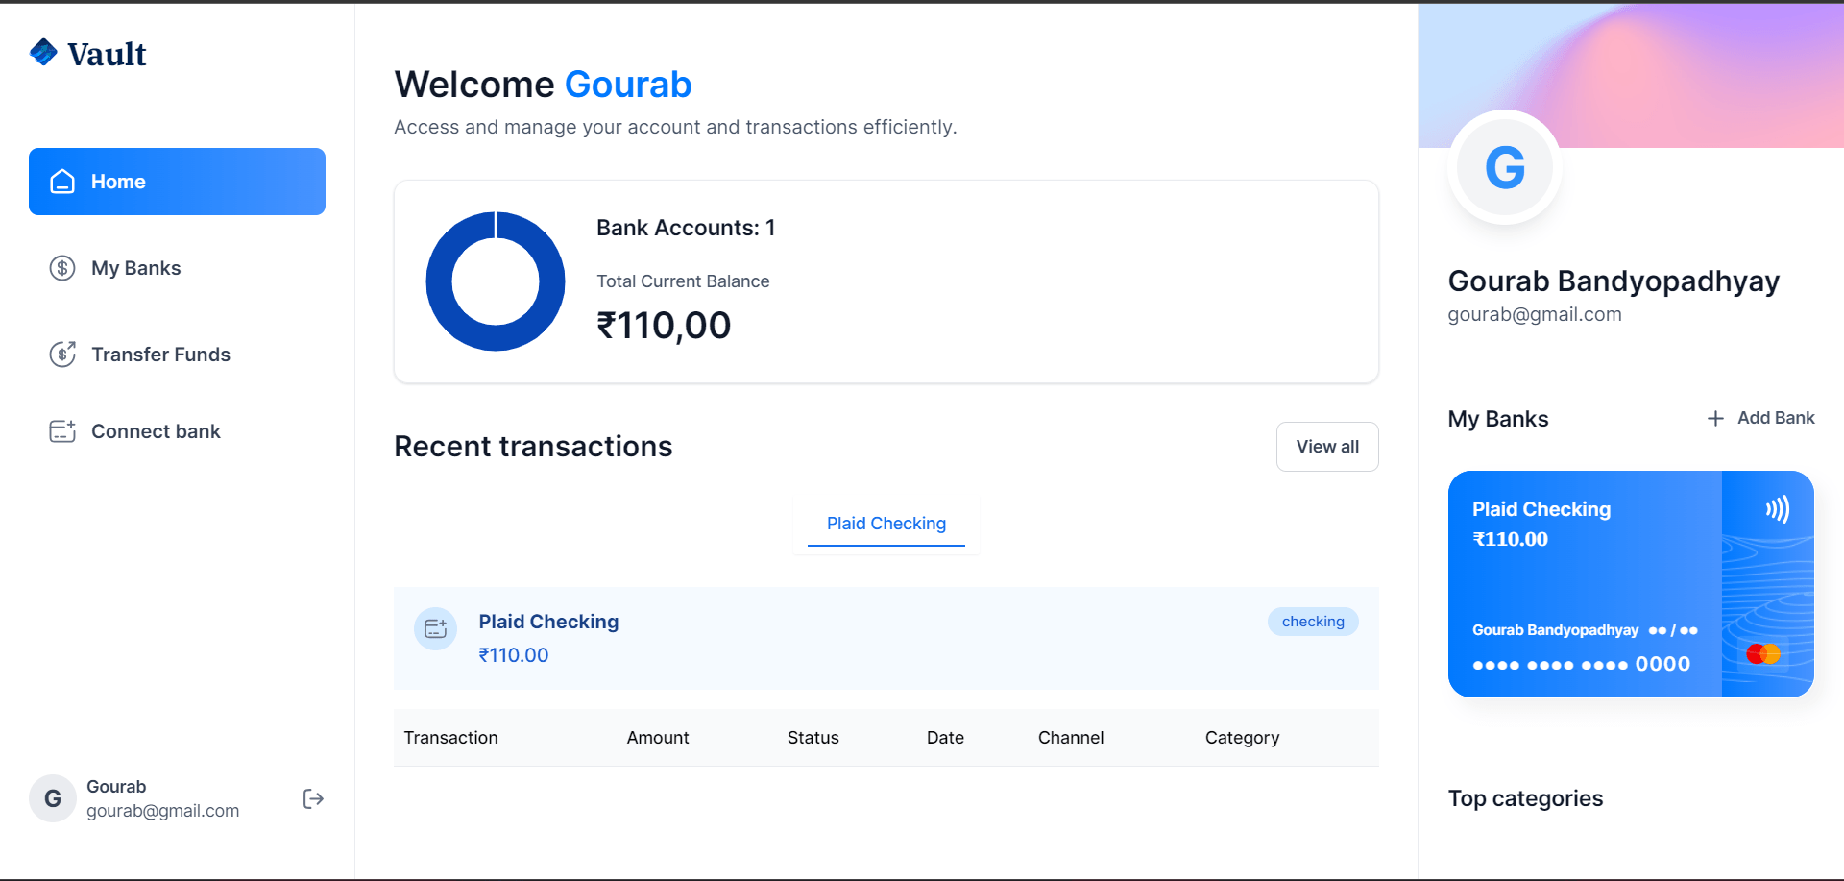Image resolution: width=1844 pixels, height=881 pixels.
Task: Click the balance doughnut chart
Action: (496, 281)
